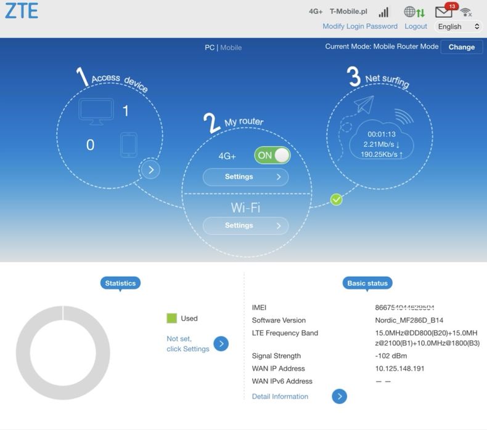Click the Logout link
Image resolution: width=487 pixels, height=430 pixels.
(x=415, y=26)
